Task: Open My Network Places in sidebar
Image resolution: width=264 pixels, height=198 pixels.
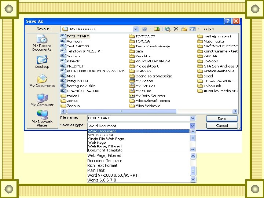Action: [x=42, y=118]
